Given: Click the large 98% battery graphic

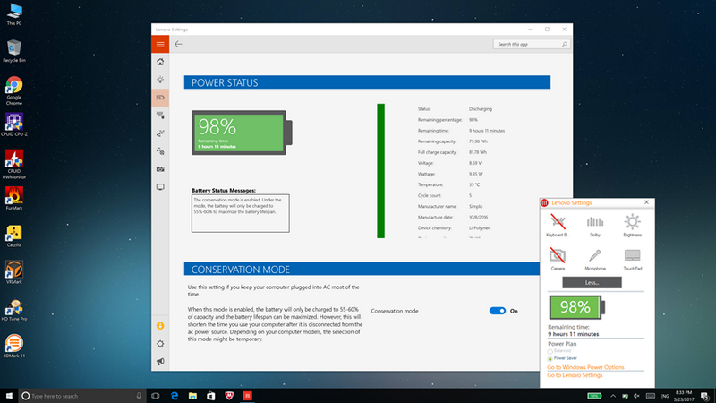Looking at the screenshot, I should coord(242,133).
